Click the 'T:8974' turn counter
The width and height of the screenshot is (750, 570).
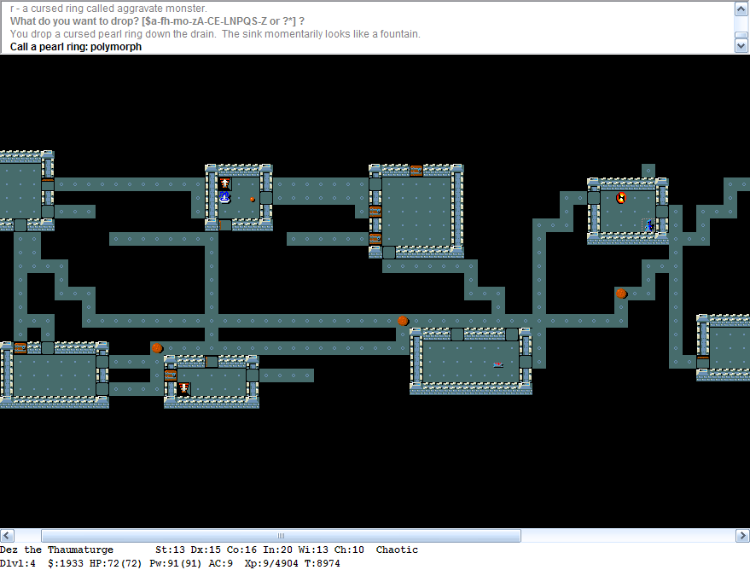[x=323, y=564]
